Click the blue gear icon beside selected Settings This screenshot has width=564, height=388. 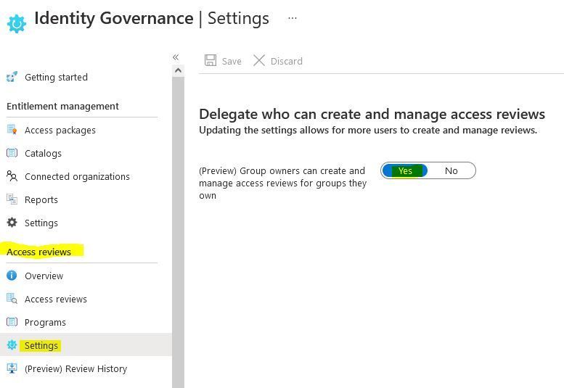(x=12, y=345)
